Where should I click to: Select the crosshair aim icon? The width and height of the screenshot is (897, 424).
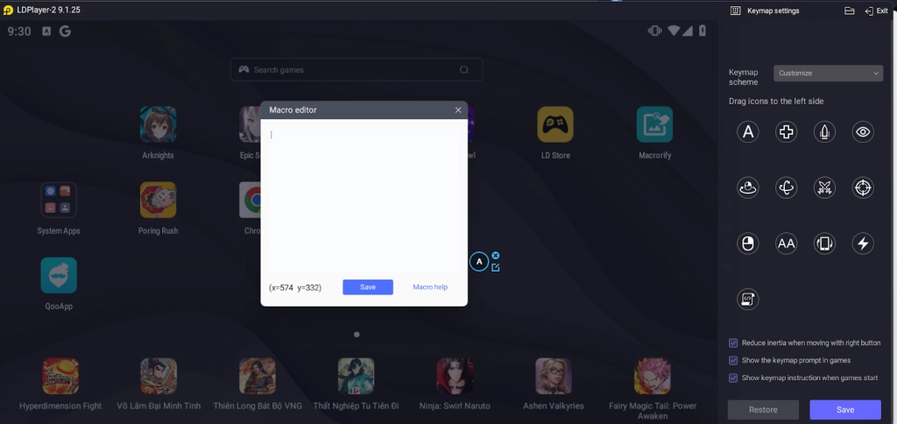[863, 187]
